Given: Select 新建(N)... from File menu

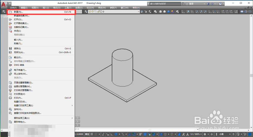Looking at the screenshot, I should click(x=41, y=12).
